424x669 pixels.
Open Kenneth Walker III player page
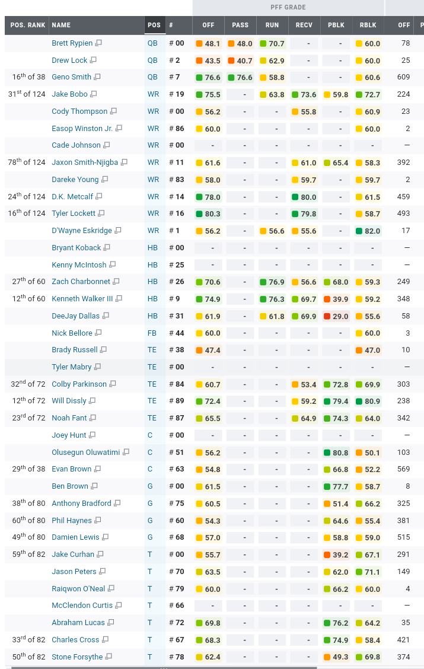pyautogui.click(x=82, y=299)
